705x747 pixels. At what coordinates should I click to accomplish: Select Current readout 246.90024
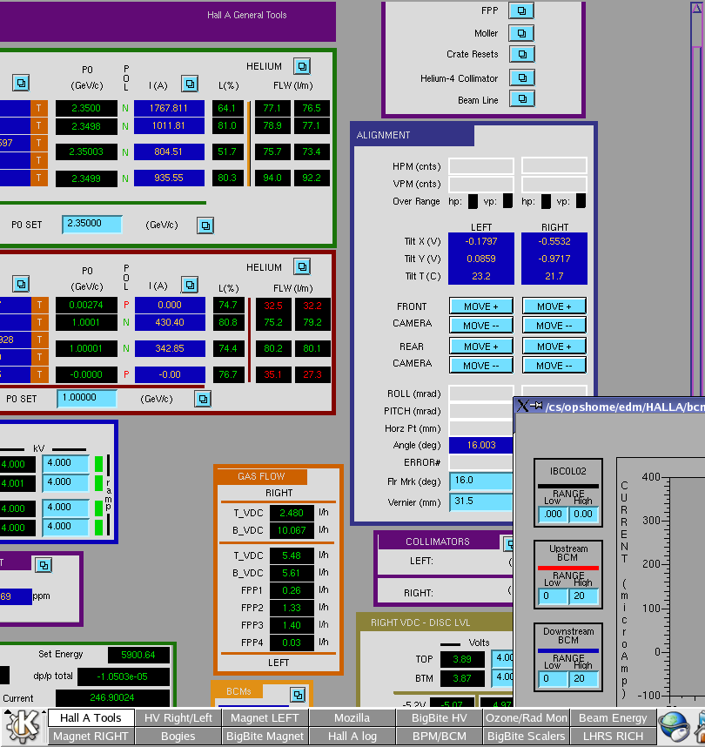[x=112, y=698]
